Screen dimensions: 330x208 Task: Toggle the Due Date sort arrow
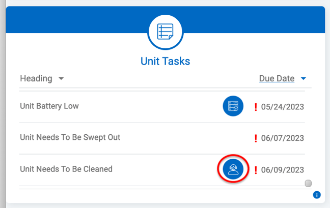click(x=304, y=79)
